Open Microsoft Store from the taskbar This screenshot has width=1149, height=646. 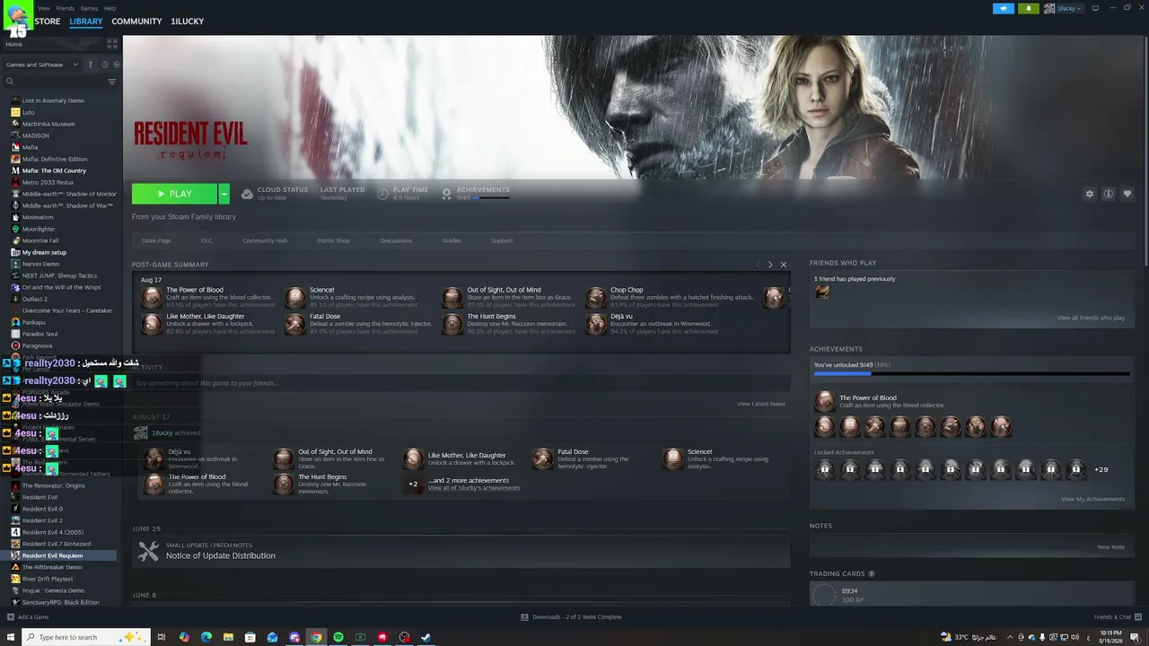[250, 637]
